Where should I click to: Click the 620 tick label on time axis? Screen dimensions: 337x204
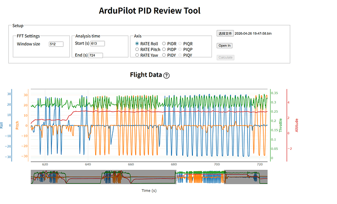[x=45, y=164]
